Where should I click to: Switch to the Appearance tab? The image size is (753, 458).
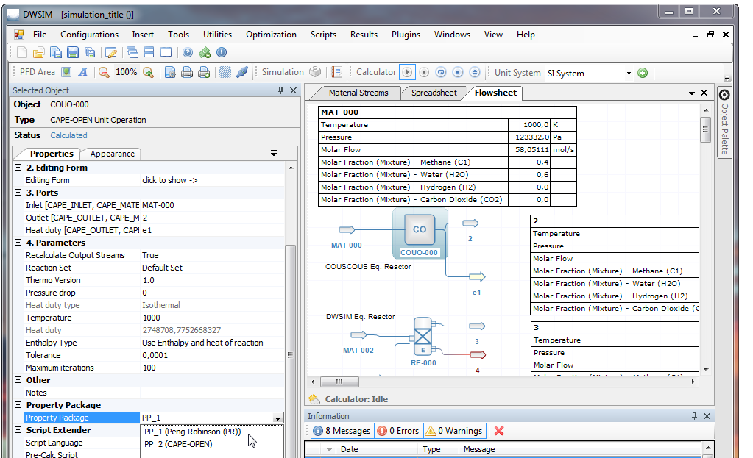click(113, 154)
